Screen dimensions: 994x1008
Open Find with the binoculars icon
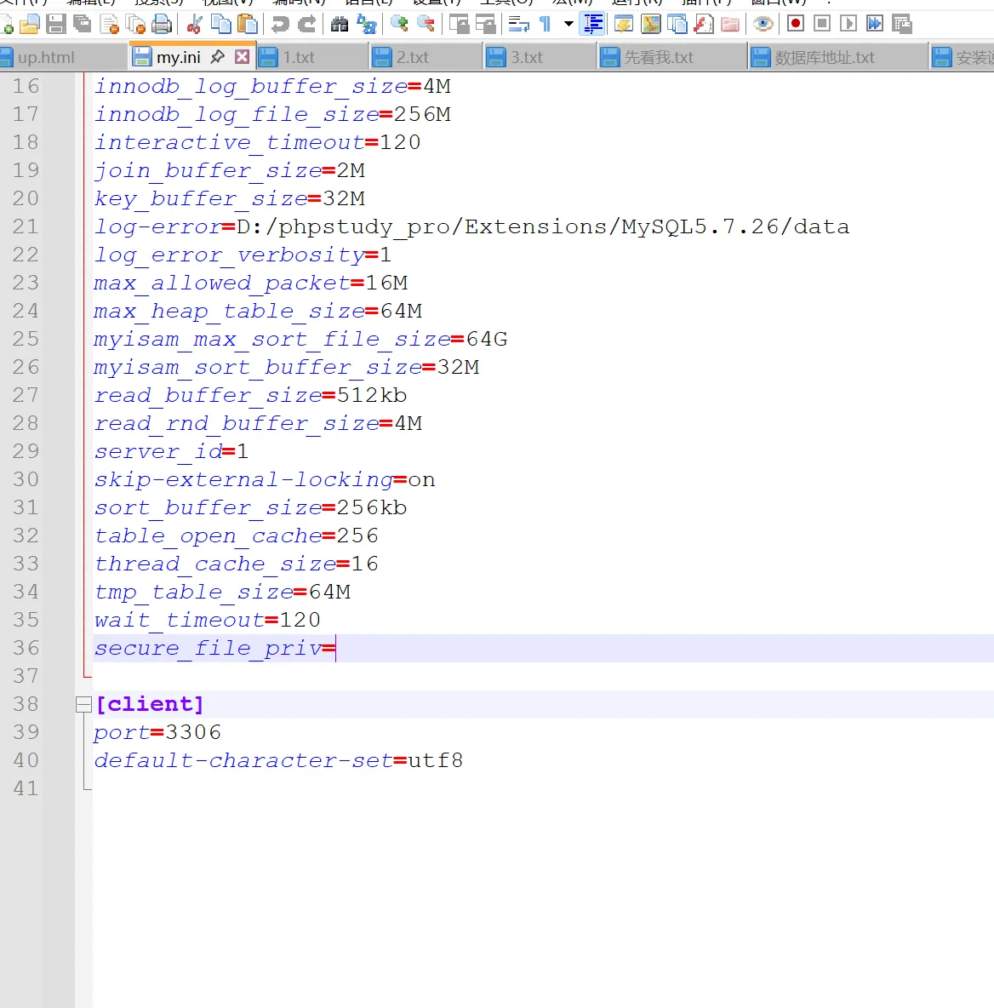[x=340, y=24]
